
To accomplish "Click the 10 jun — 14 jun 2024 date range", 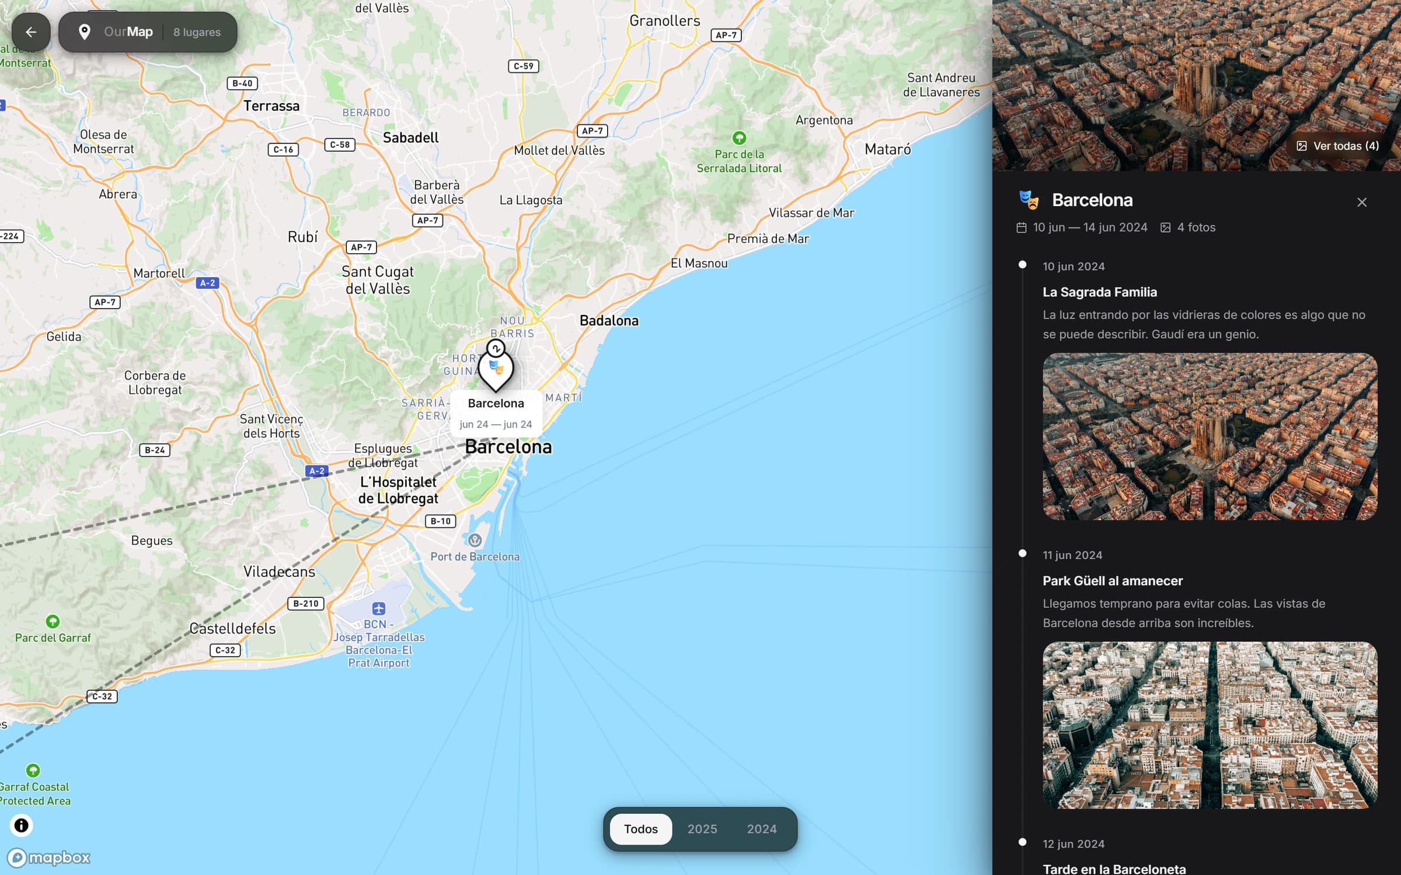I will (1090, 228).
